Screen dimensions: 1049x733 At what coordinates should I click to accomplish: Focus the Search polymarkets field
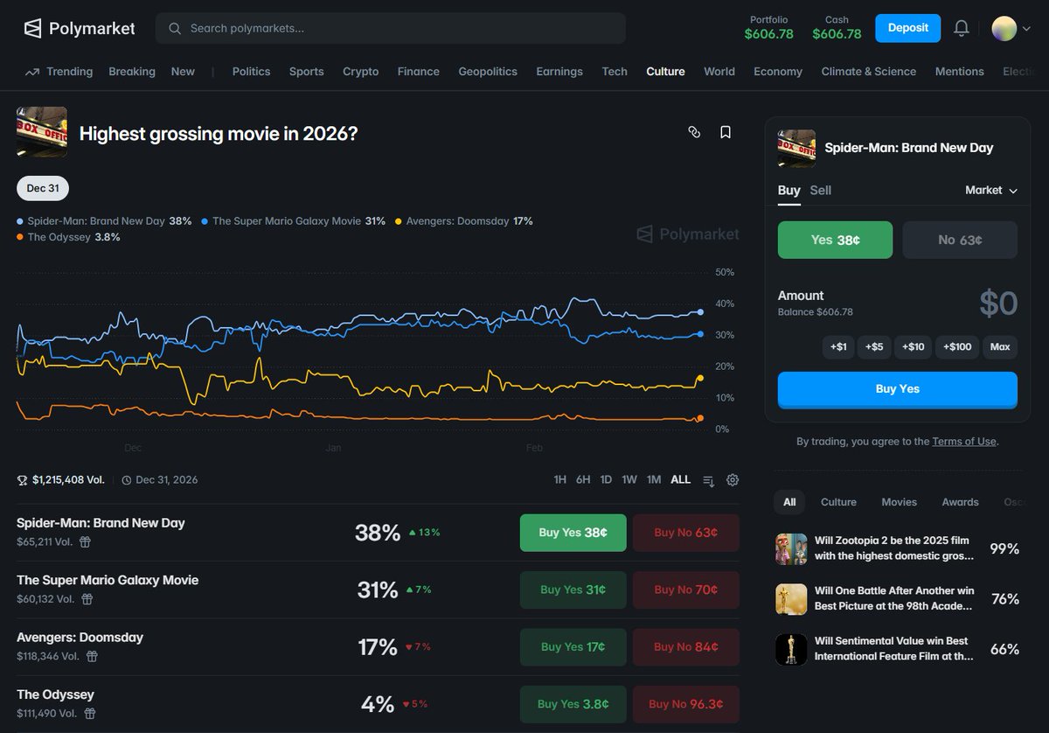(x=391, y=28)
